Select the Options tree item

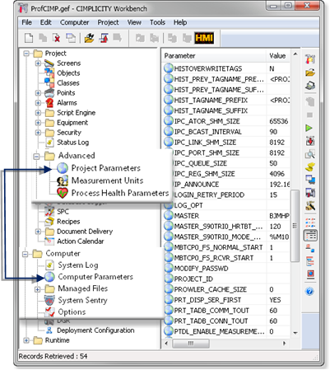[x=72, y=311]
